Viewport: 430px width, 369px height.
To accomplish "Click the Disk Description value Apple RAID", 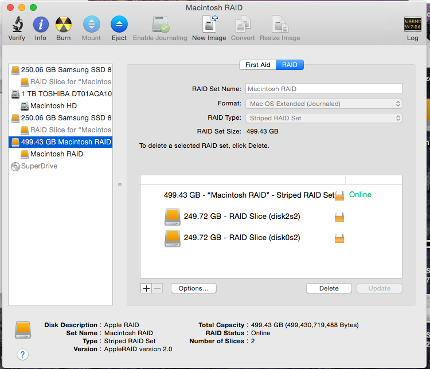I will (122, 325).
